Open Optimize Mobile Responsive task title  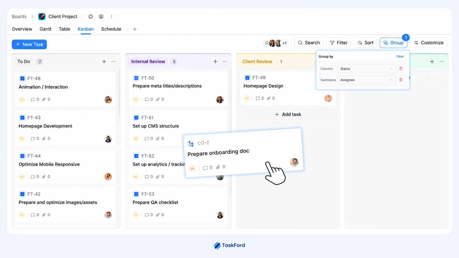49,164
